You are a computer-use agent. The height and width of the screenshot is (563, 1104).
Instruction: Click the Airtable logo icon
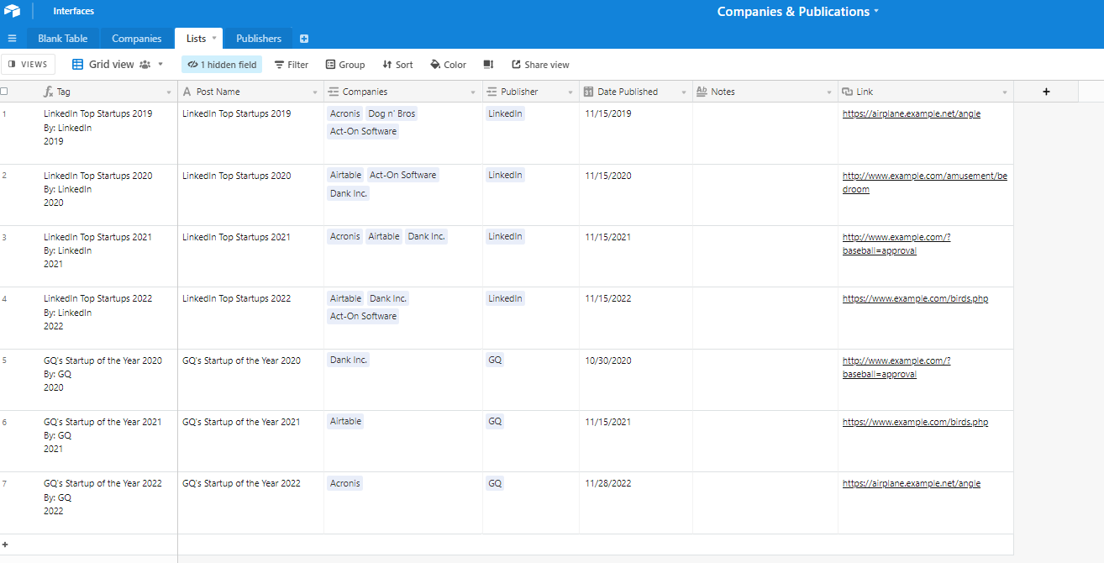click(12, 11)
